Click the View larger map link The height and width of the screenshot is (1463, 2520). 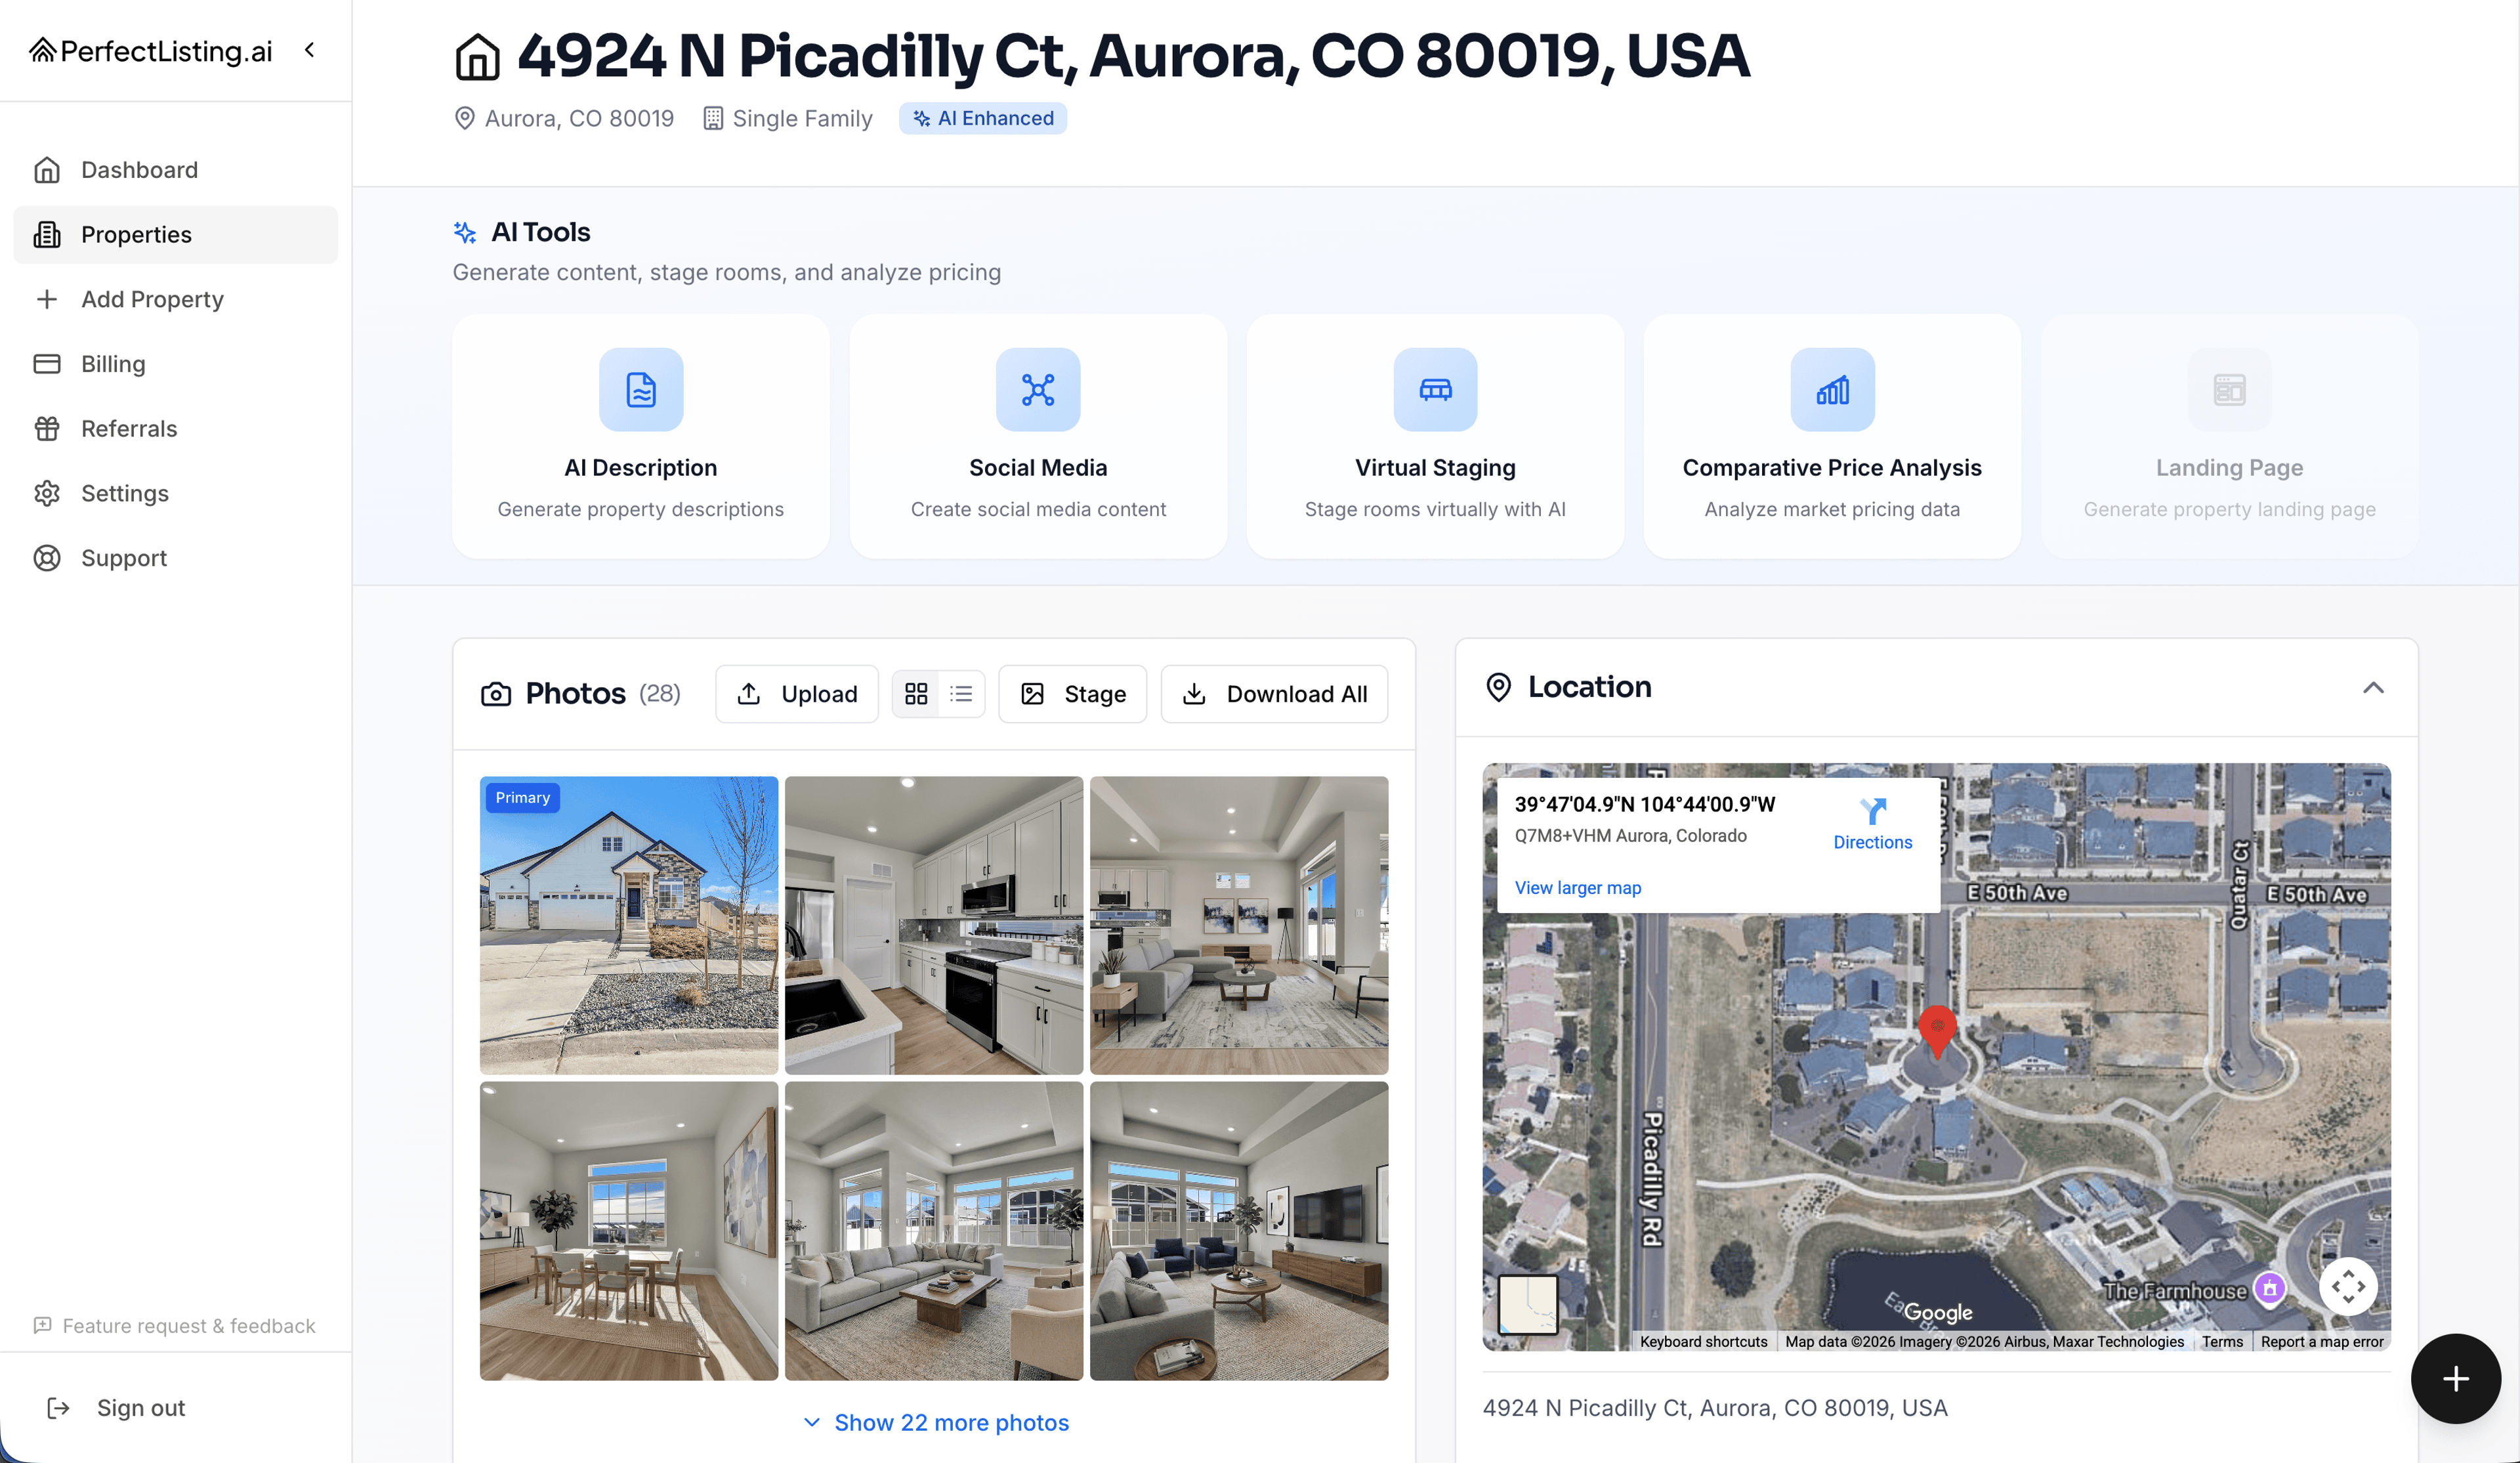[1578, 887]
